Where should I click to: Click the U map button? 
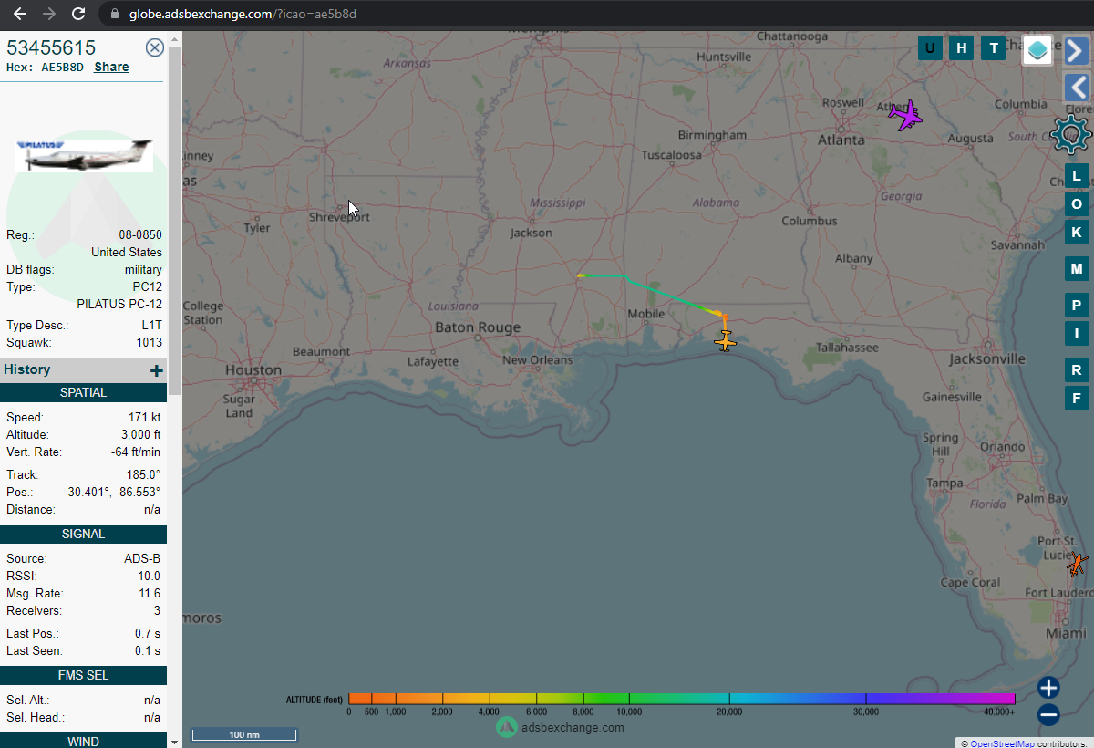(930, 48)
